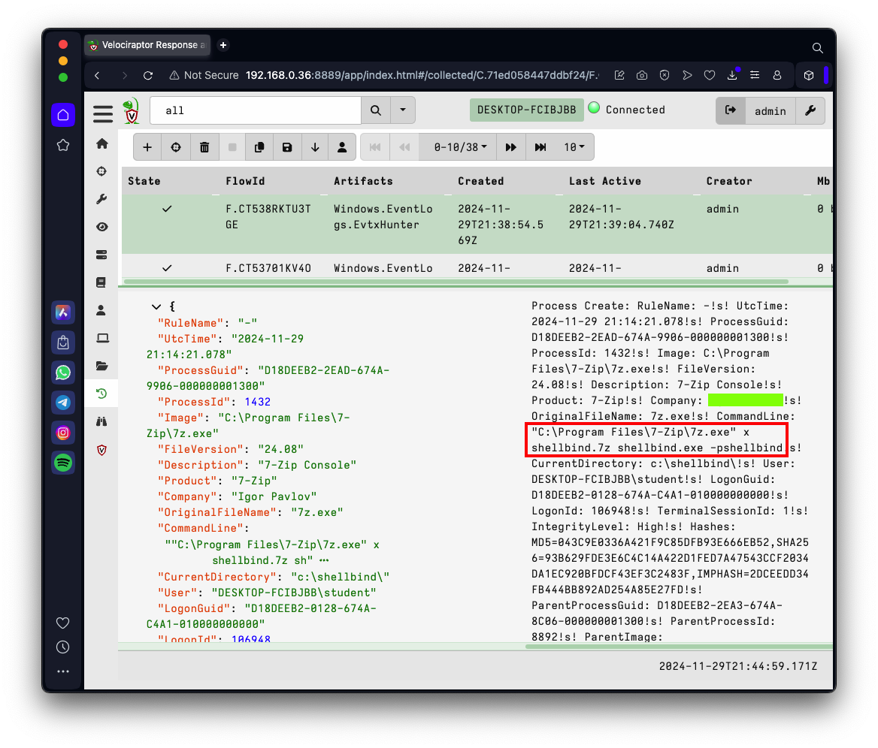878x748 pixels.
Task: Open the server icon in the sidebar
Action: tap(101, 255)
